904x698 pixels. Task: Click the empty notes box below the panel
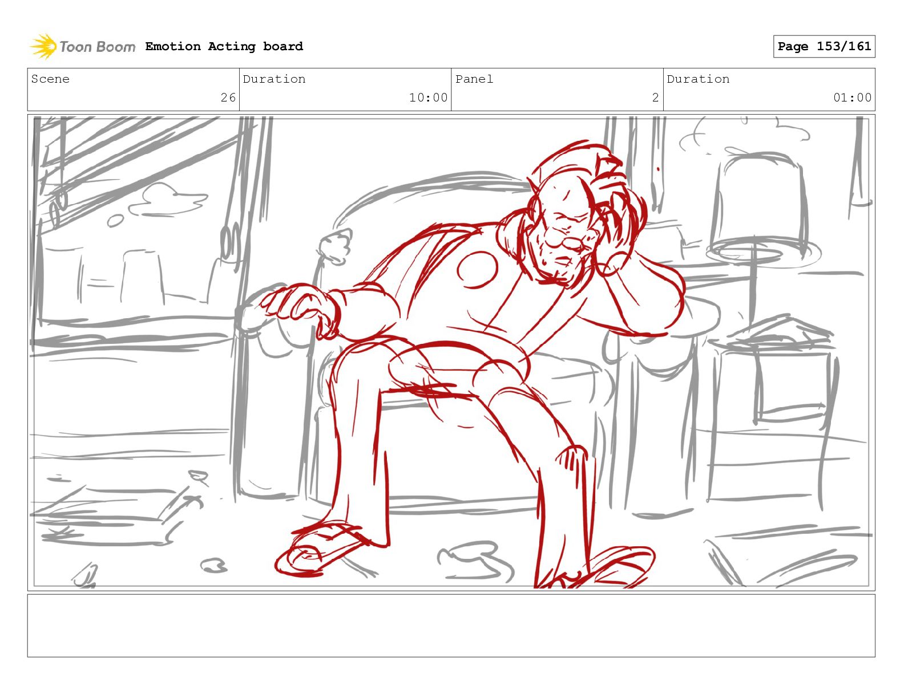[x=451, y=626]
